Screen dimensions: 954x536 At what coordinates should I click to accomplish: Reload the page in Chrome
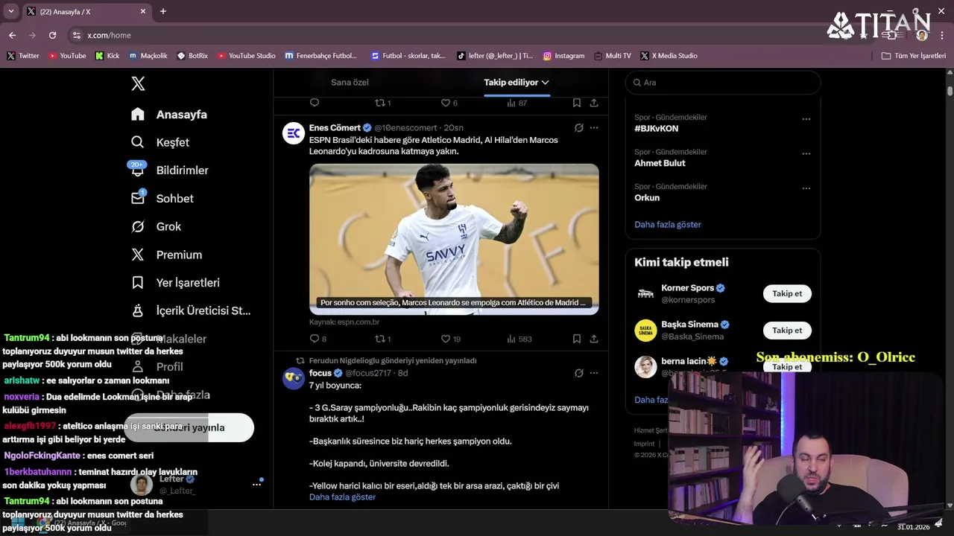(52, 35)
